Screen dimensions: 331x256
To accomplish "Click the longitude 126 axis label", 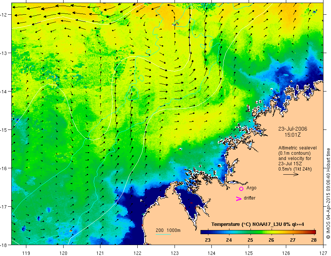I will click(x=286, y=253).
